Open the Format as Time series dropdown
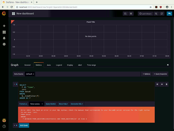Viewport: 174px width, 131px height. point(36,104)
